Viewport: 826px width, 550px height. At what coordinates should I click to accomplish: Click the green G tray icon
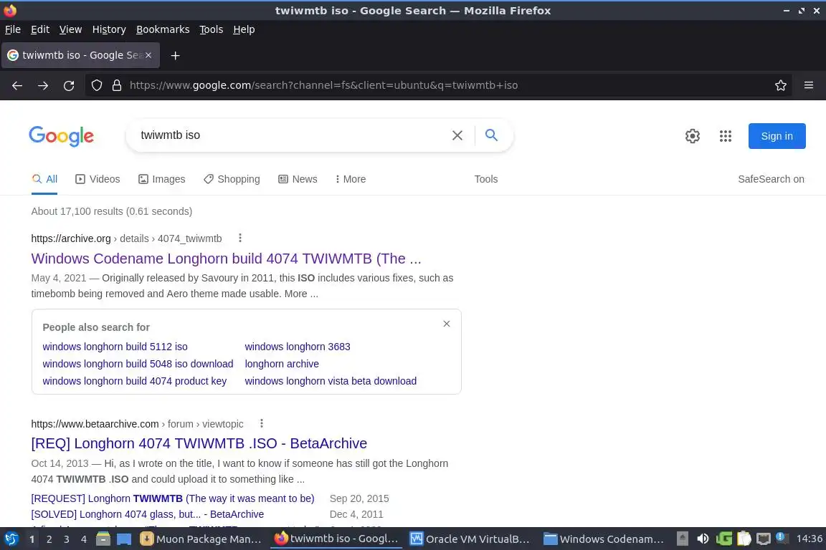click(x=723, y=539)
